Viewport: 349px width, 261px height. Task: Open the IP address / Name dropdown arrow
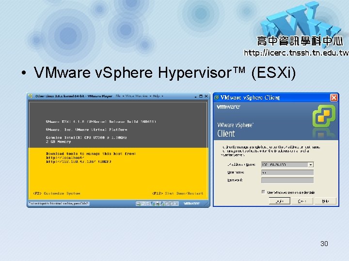point(311,165)
